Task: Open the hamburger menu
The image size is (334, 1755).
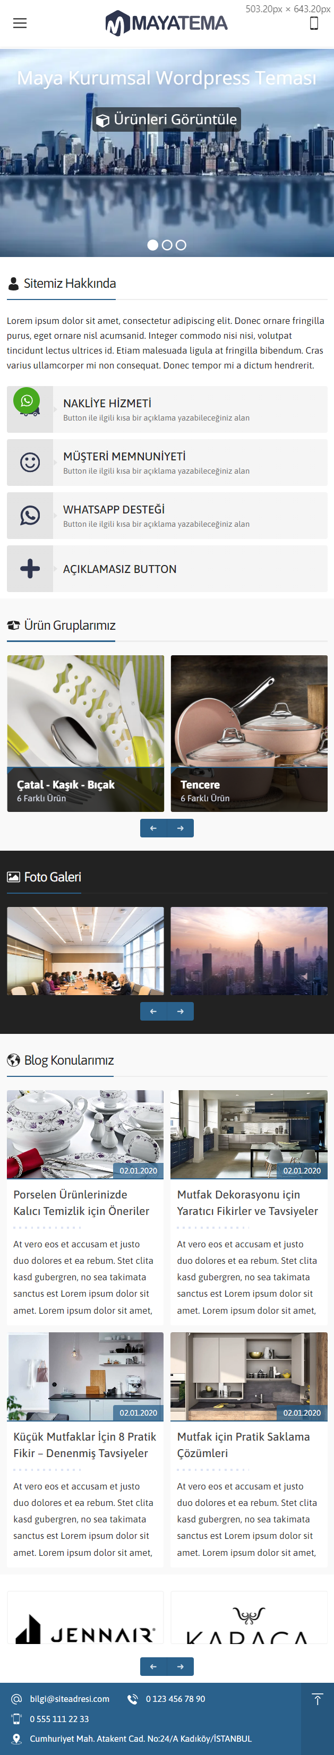Action: (21, 23)
